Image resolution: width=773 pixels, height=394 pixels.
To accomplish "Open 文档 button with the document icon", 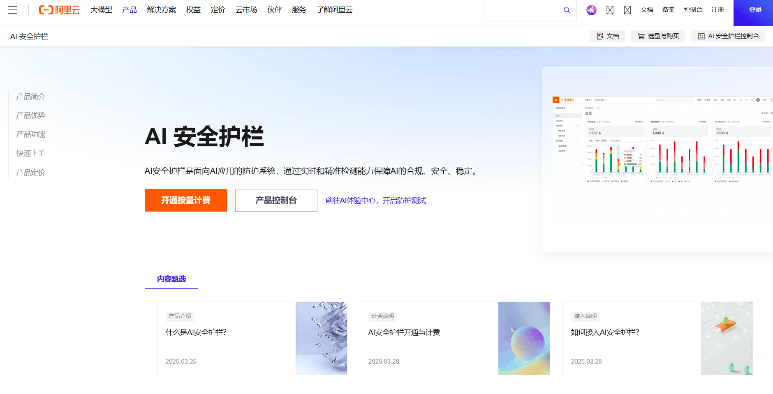I will point(607,36).
